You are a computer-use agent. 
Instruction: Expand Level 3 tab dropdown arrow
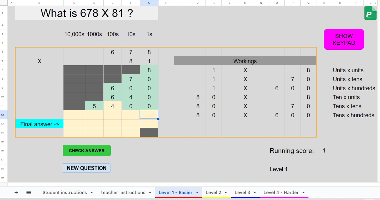coord(255,192)
